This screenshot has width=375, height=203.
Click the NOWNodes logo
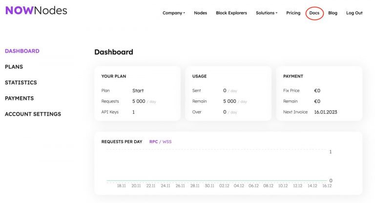point(36,11)
